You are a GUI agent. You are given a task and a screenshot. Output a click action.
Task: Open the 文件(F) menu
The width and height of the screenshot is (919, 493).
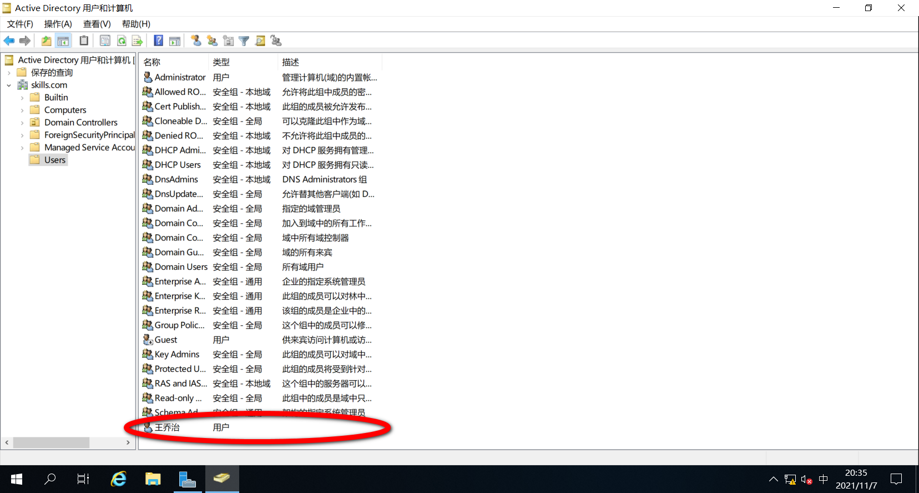20,24
